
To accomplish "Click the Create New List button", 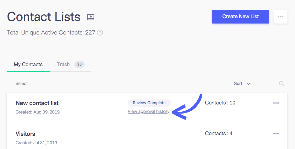I will click(x=240, y=17).
